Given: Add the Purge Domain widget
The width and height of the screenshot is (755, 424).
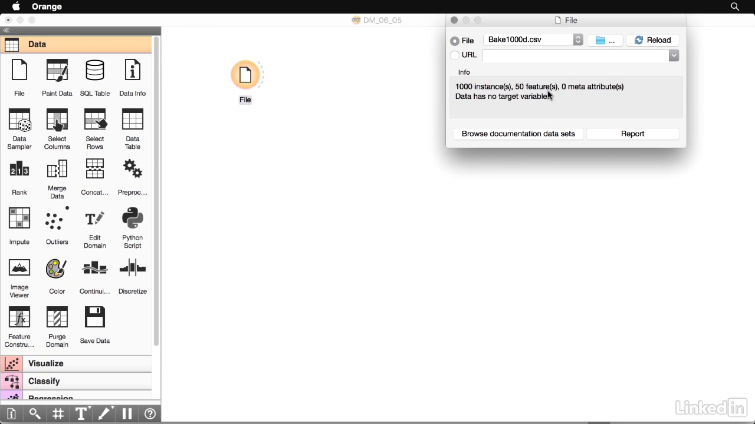Looking at the screenshot, I should click(57, 327).
